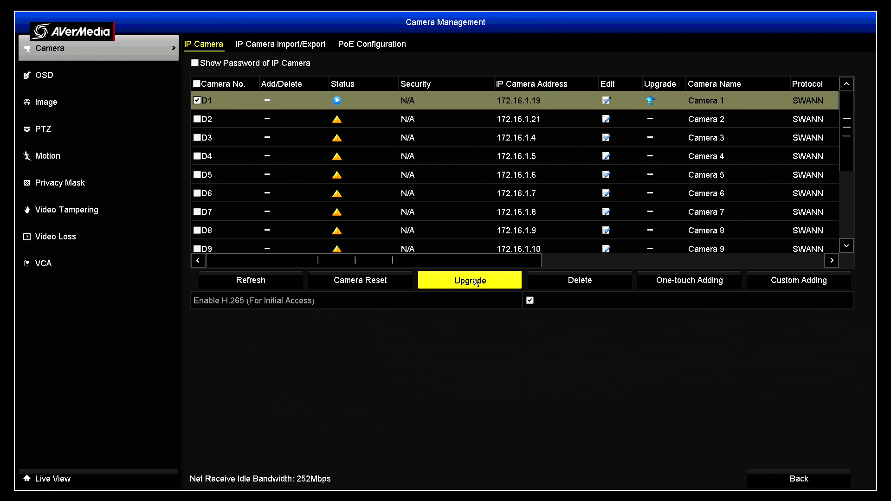Click the scroll left arrow below table
Screen dimensions: 891x501
198,260
